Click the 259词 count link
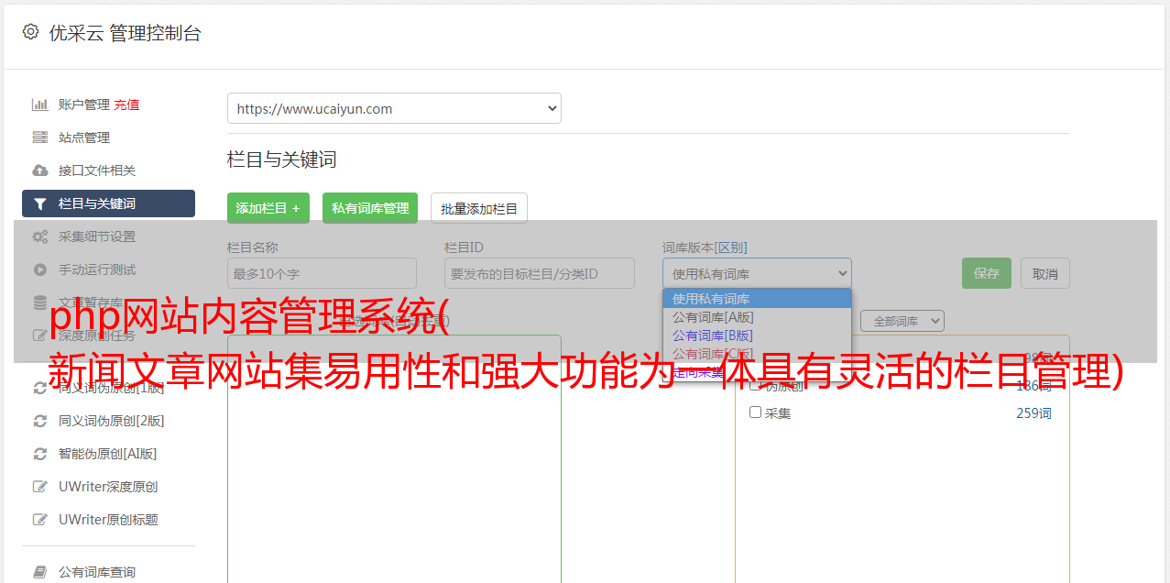1170x583 pixels. 1033,413
